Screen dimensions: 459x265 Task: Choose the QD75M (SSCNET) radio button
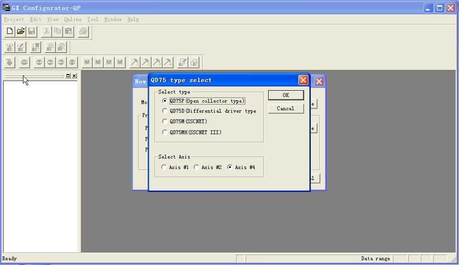(x=165, y=121)
